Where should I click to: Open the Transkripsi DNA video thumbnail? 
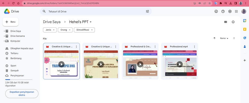coord(61,64)
